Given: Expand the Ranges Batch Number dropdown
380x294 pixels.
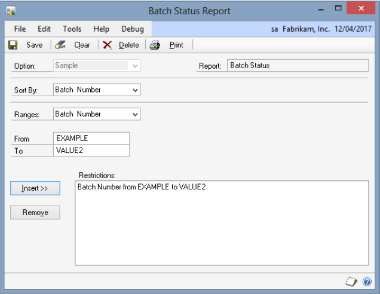Looking at the screenshot, I should click(135, 114).
